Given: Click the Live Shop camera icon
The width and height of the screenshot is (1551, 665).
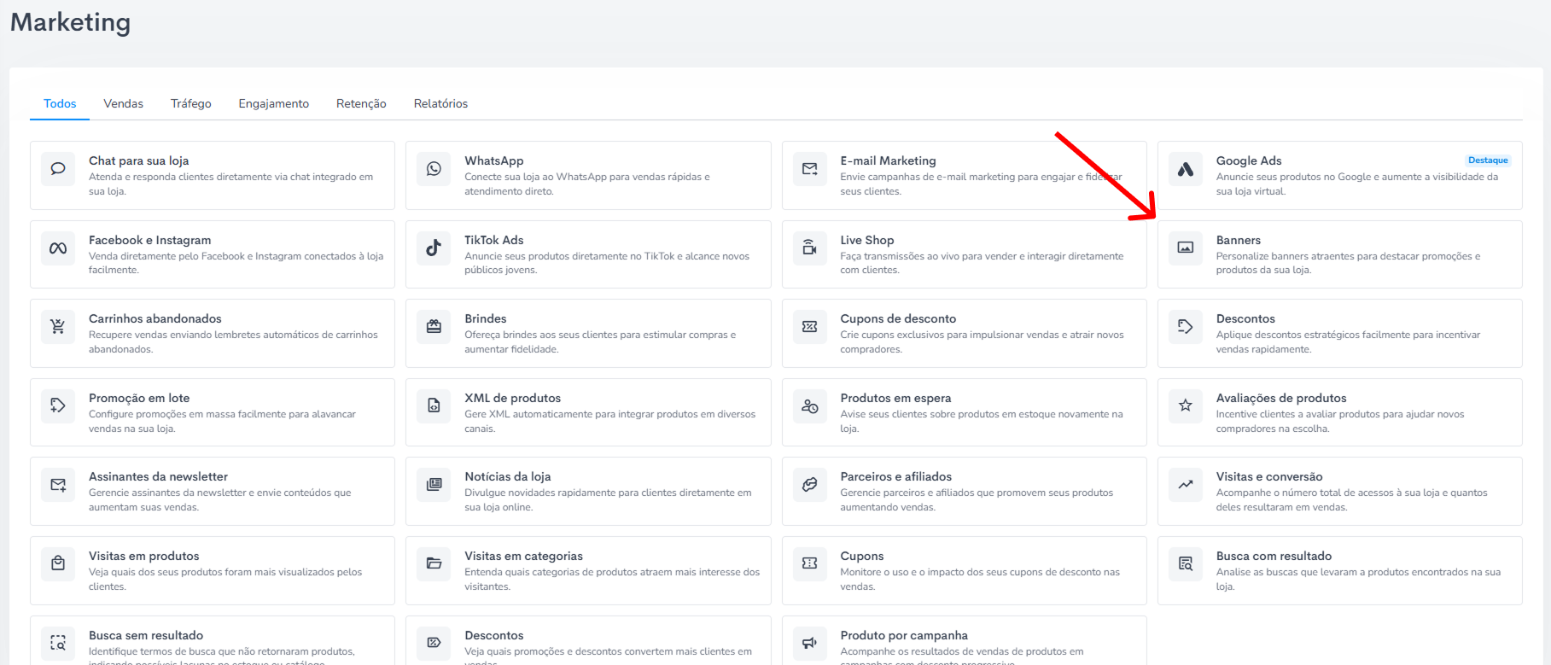Looking at the screenshot, I should pos(810,248).
